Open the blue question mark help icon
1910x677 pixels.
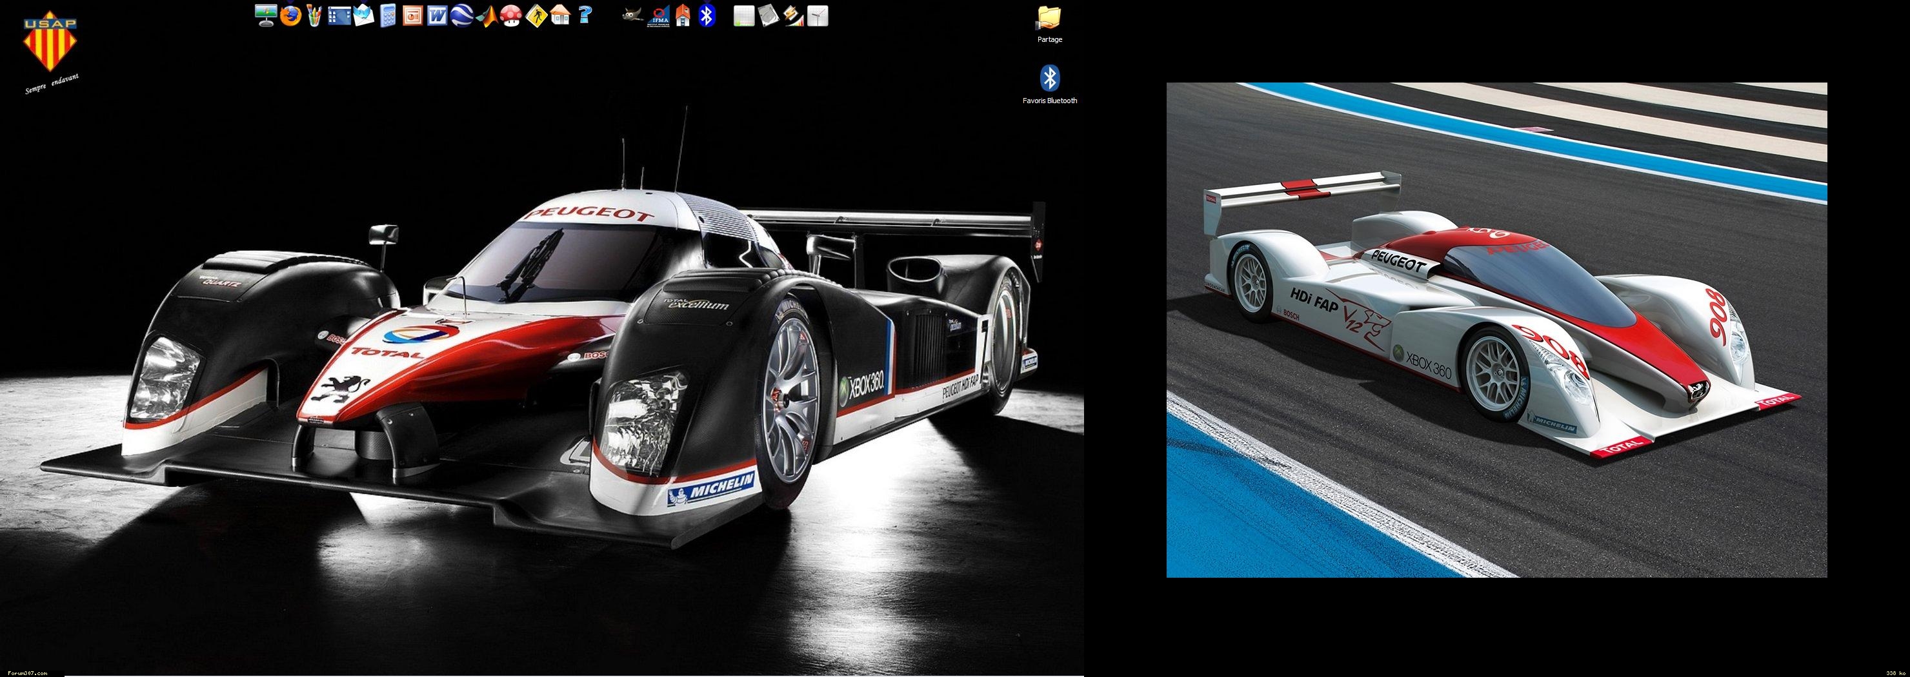tap(586, 15)
